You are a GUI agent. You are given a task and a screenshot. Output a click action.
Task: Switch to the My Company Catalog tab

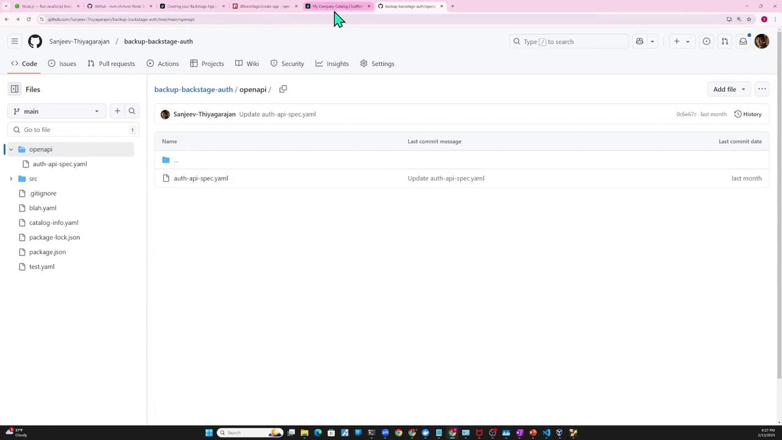[x=338, y=6]
